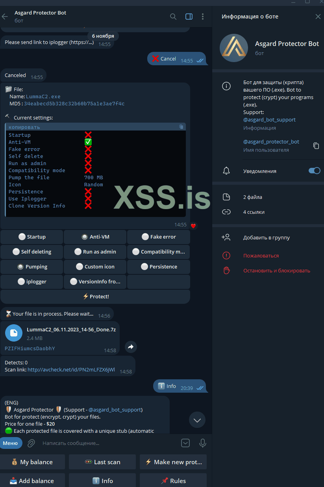Open the three-dot chat menu
The image size is (324, 487).
coord(203,17)
